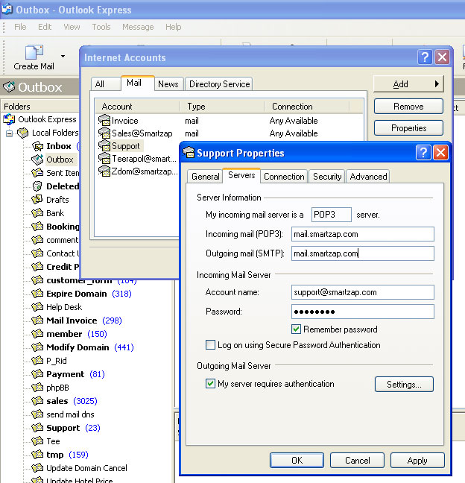Select the Inbox folder icon

(x=38, y=146)
